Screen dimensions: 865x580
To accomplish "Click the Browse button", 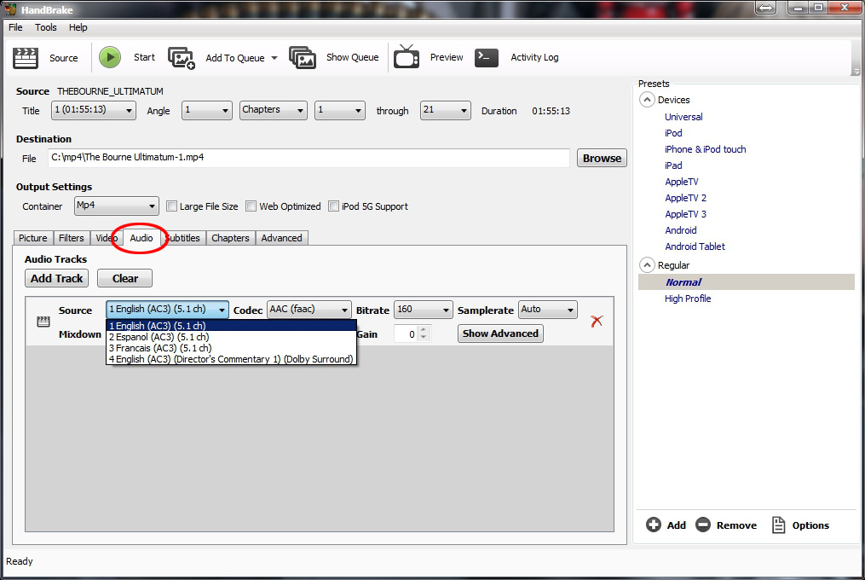I will click(602, 158).
